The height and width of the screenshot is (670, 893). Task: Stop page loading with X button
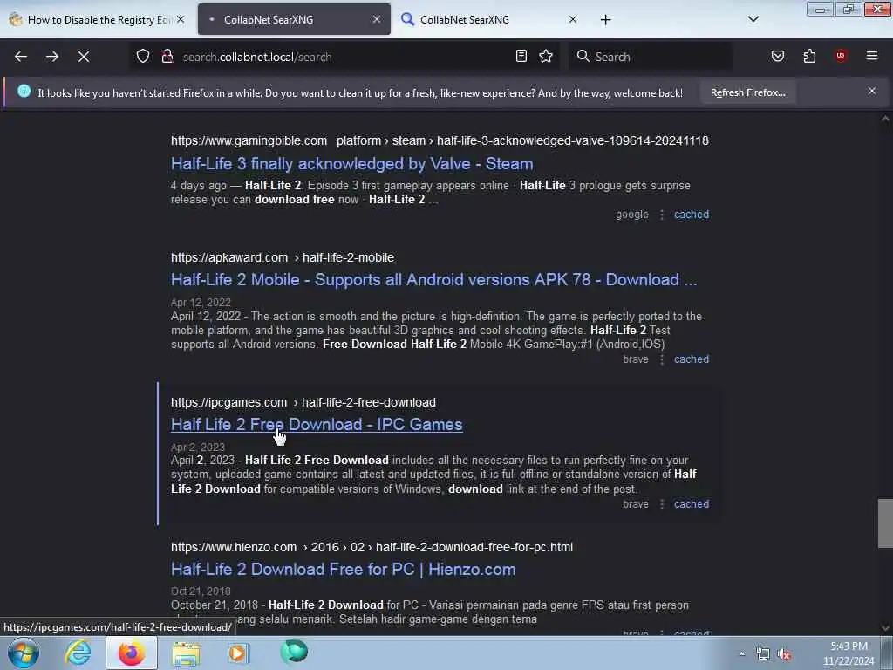(83, 57)
